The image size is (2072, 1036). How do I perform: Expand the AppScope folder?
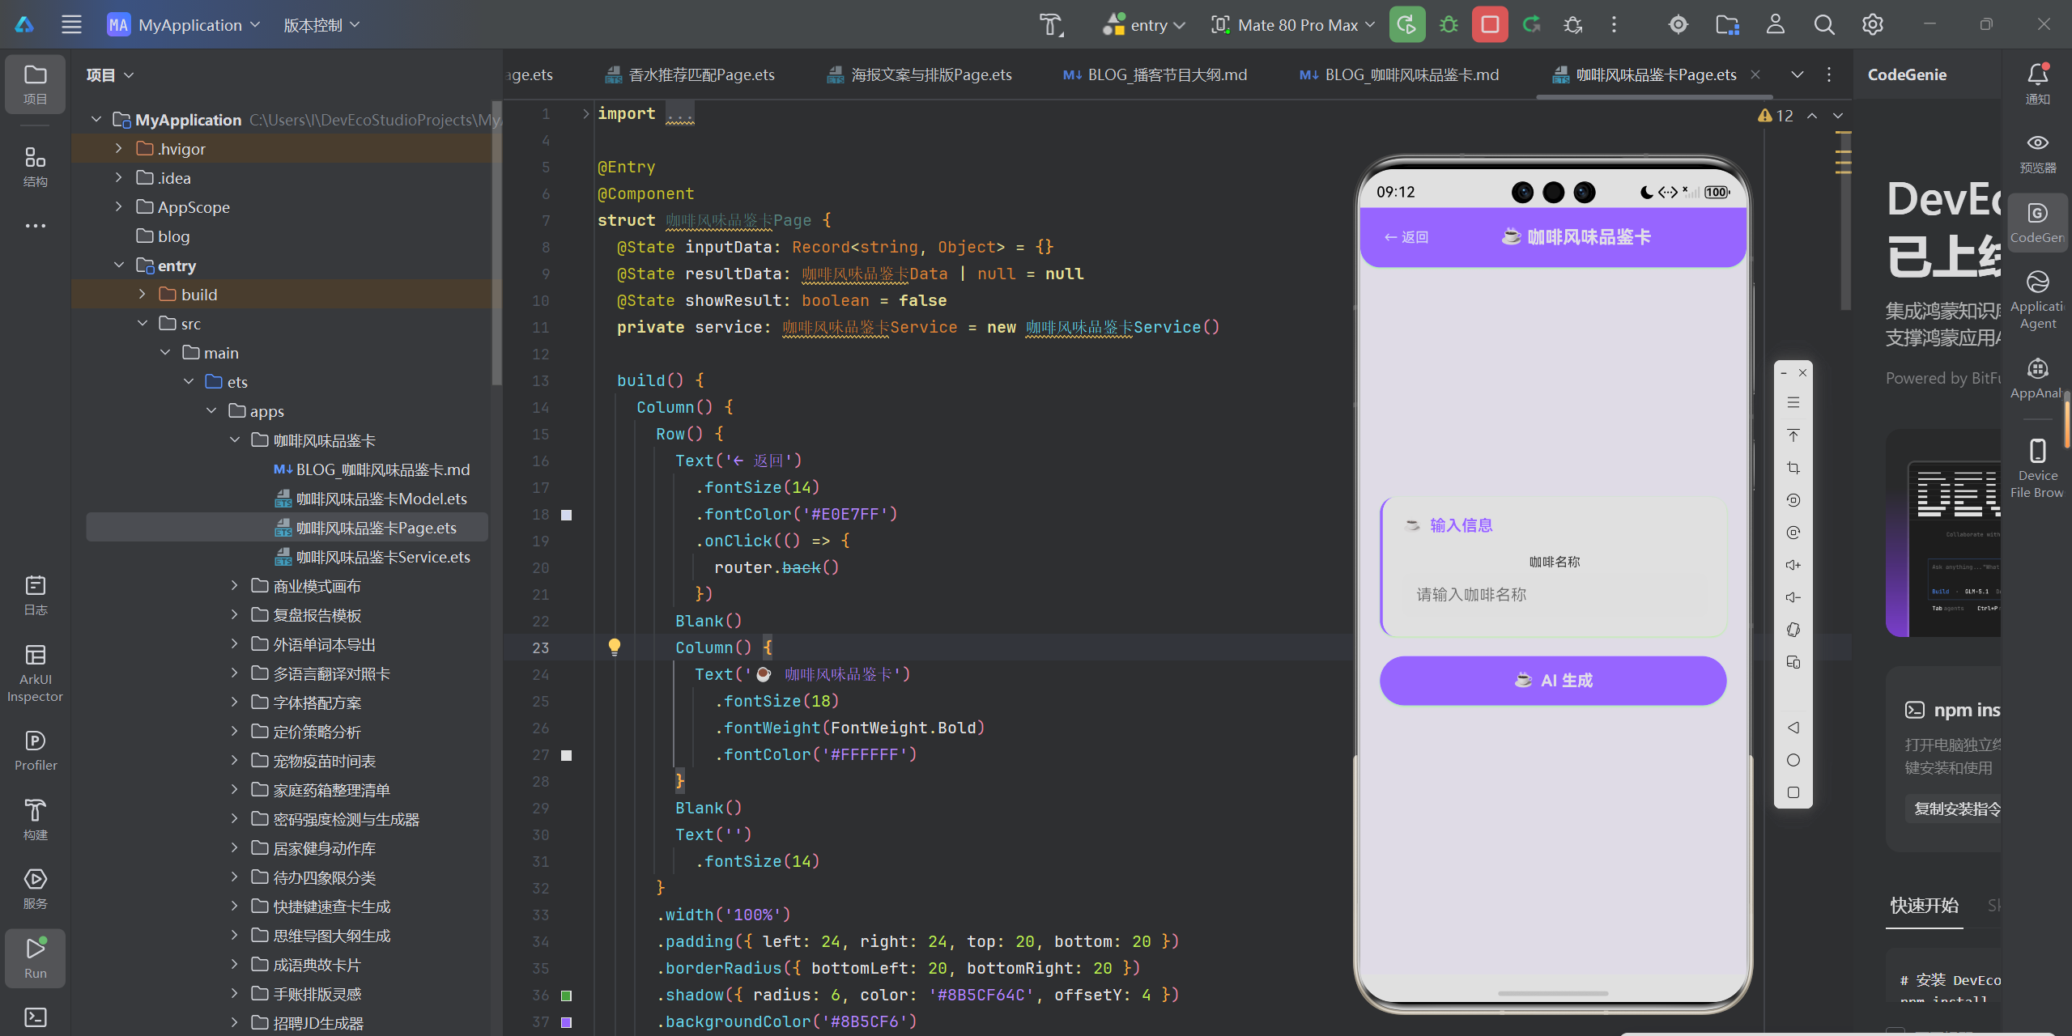click(x=118, y=206)
